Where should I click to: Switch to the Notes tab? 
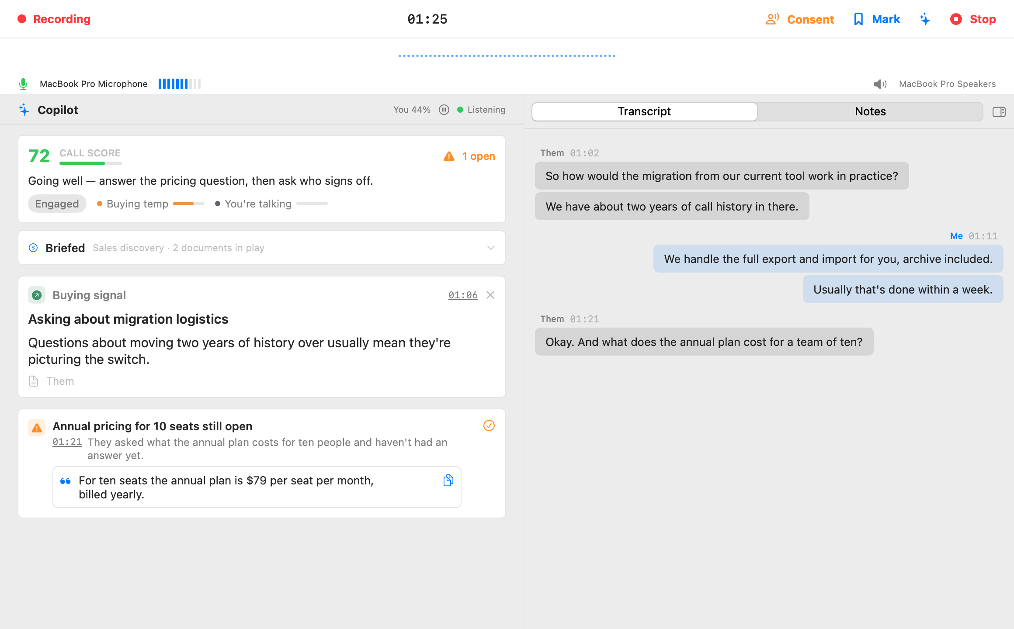pyautogui.click(x=870, y=111)
